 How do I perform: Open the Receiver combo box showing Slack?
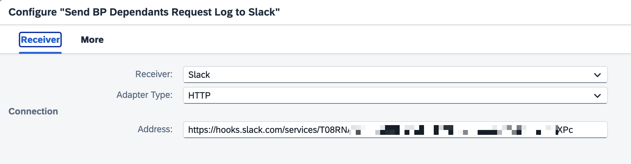[395, 75]
